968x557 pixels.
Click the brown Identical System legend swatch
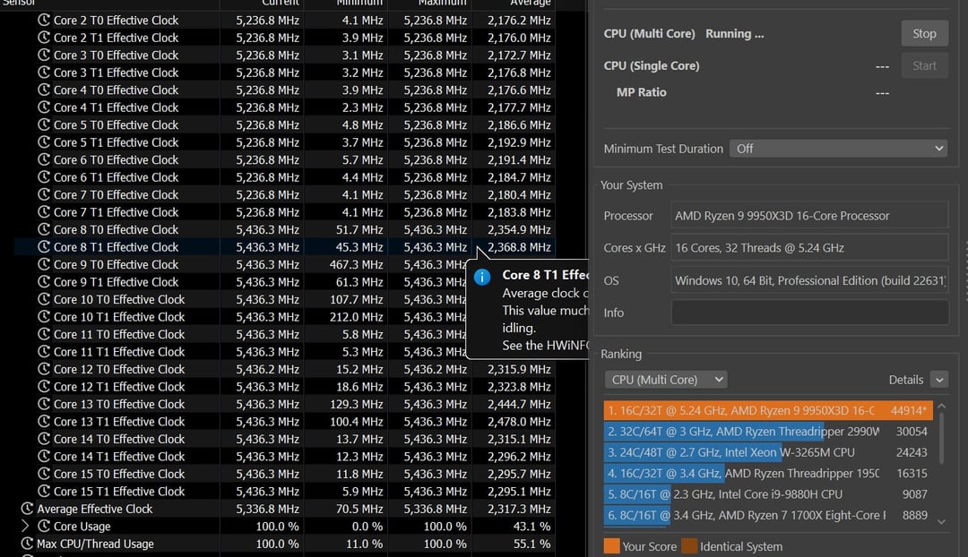[x=689, y=546]
